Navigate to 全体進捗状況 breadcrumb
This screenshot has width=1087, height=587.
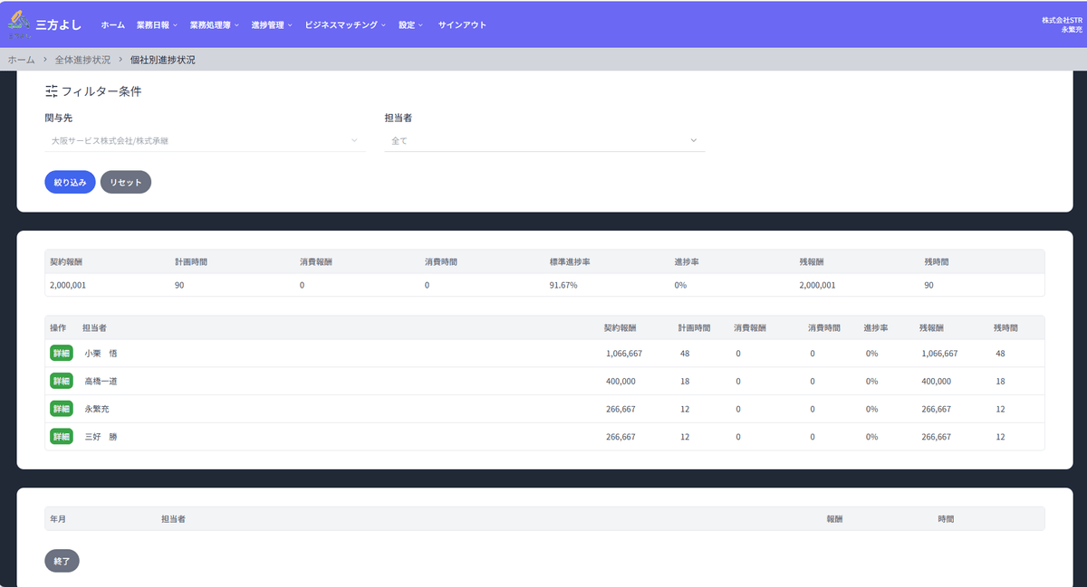click(82, 60)
